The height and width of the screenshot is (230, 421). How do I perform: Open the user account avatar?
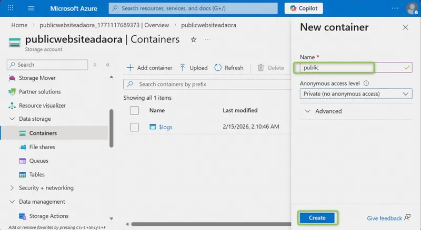[412, 8]
